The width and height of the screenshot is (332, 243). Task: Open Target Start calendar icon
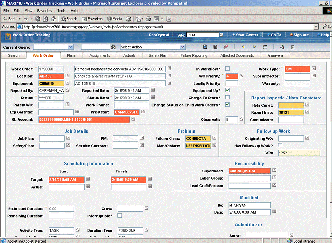coord(88,179)
